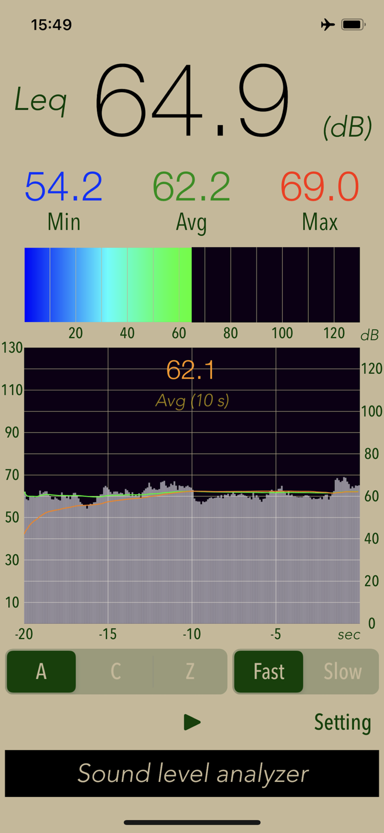
Task: Tap the airplane mode status icon
Action: (x=327, y=24)
